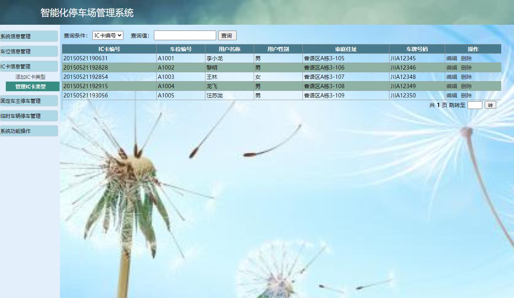Click the 查询值 search input field
Screen dimensions: 514x298
point(184,35)
